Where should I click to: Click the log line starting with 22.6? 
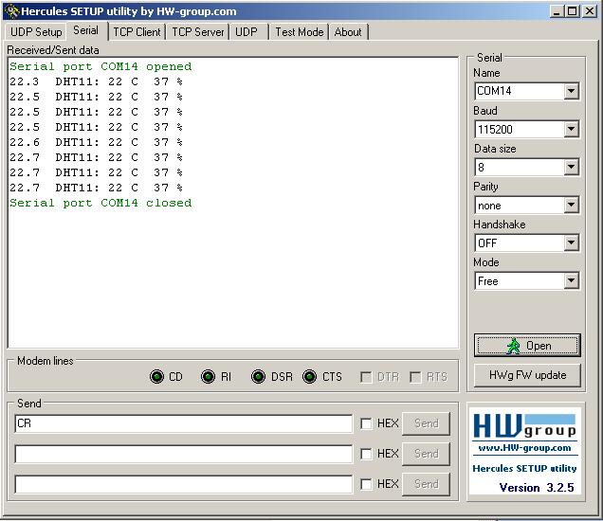click(96, 142)
